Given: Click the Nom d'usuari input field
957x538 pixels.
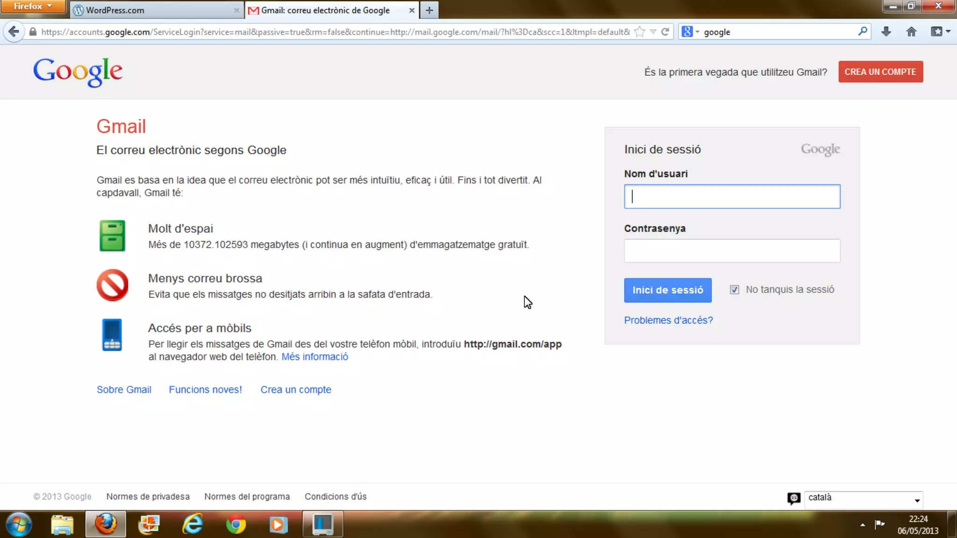Looking at the screenshot, I should (x=732, y=196).
